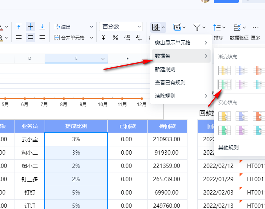Select 数据条 menu item
The height and width of the screenshot is (209, 265).
coord(181,56)
